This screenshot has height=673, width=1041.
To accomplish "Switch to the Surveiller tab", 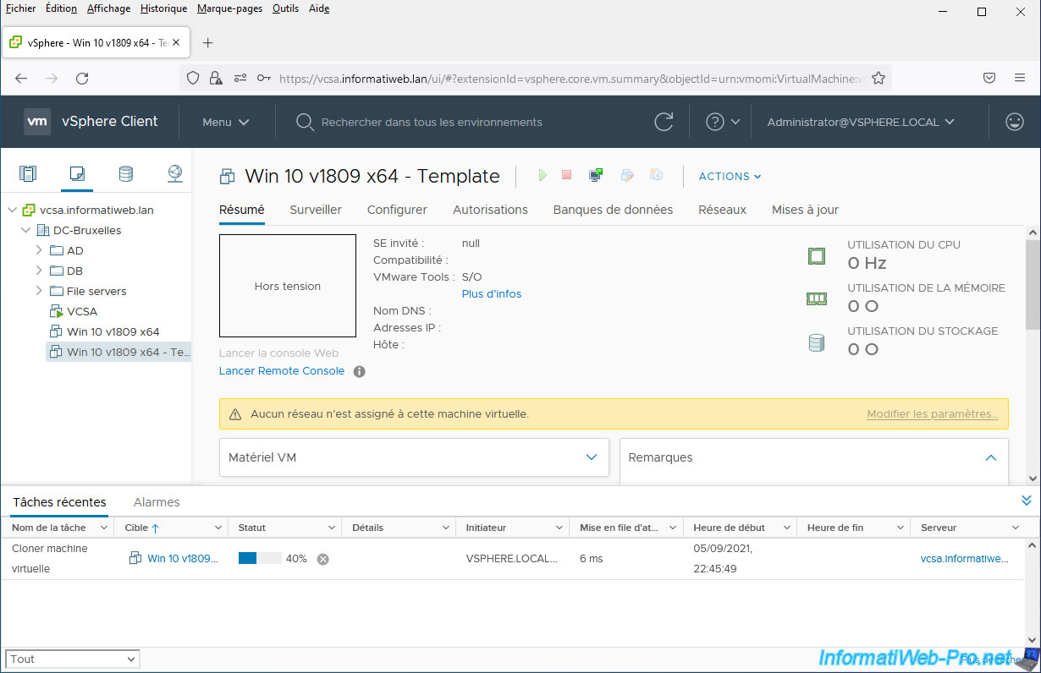I will (316, 210).
